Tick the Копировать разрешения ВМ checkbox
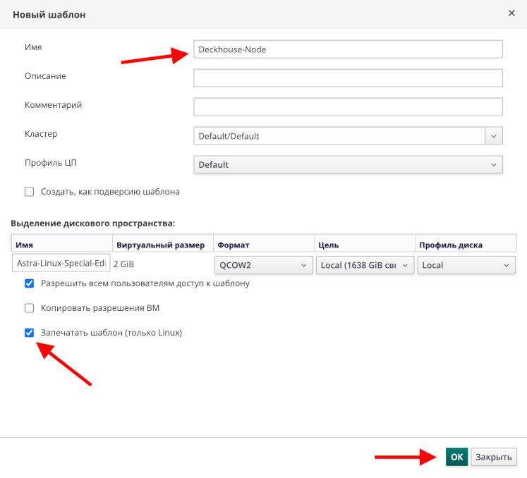 30,308
